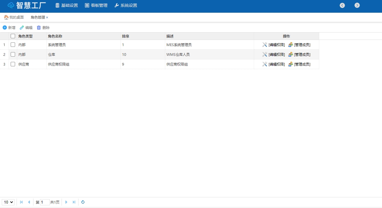Click the right scroll arrow in header
Image resolution: width=382 pixels, height=208 pixels.
click(357, 5)
